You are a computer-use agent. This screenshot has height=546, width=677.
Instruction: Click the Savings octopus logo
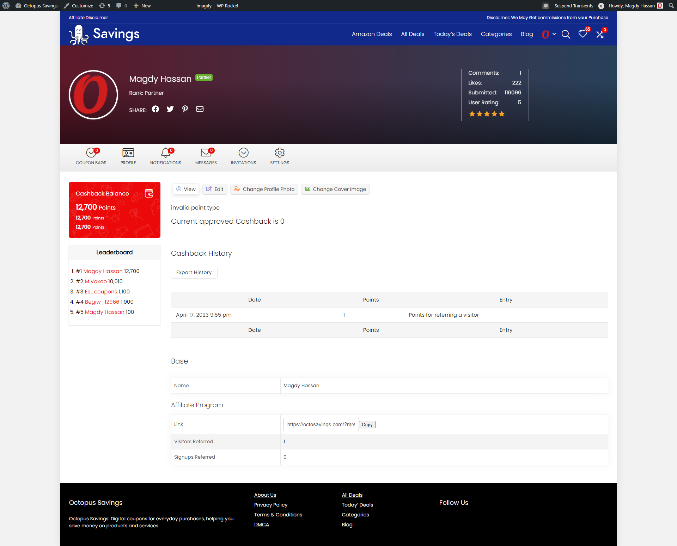pos(104,35)
